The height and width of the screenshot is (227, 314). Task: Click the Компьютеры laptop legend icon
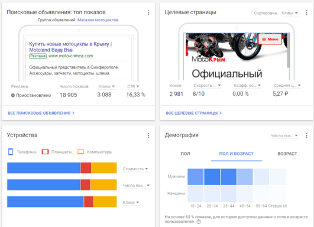click(x=80, y=152)
